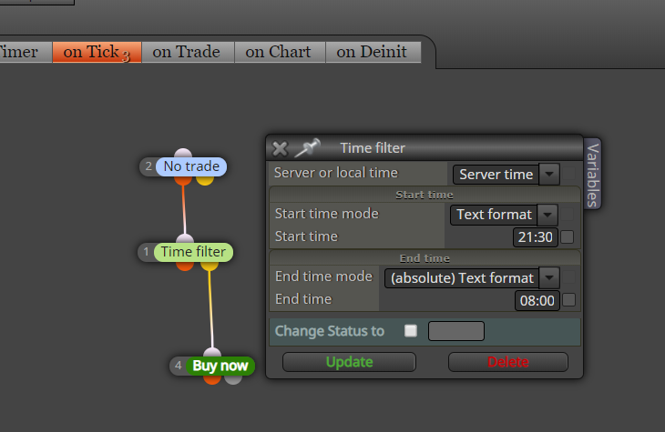The height and width of the screenshot is (432, 665).
Task: Switch to the on Deinit tab
Action: tap(373, 52)
